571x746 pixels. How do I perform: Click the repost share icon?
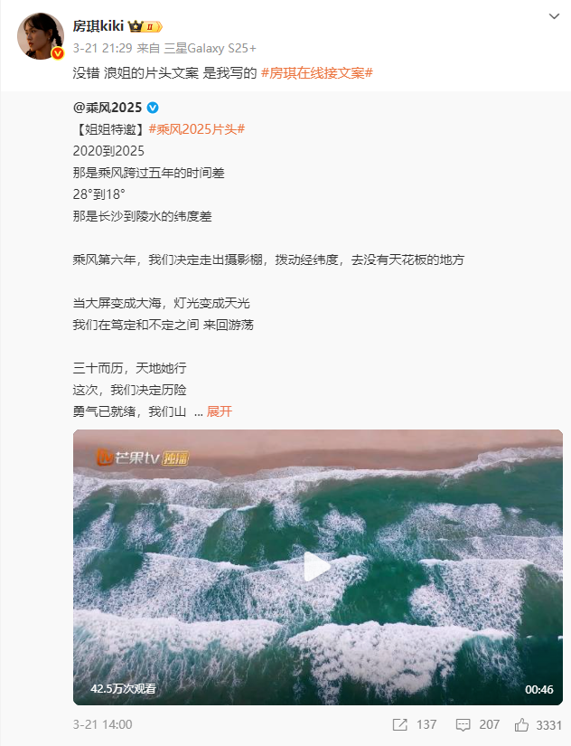point(400,724)
